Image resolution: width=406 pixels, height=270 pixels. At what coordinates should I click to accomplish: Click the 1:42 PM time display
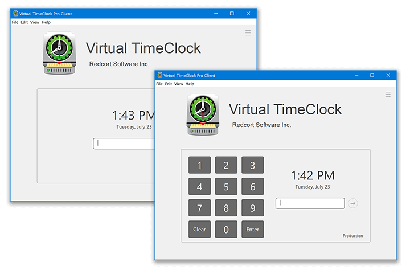tap(313, 175)
